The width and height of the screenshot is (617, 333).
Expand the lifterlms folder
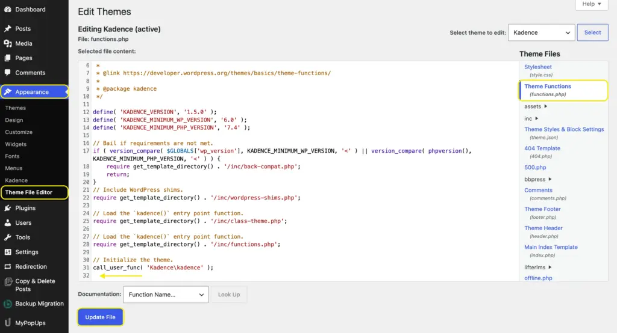pos(538,267)
